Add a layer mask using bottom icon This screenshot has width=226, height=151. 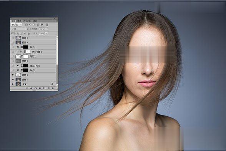[35, 88]
